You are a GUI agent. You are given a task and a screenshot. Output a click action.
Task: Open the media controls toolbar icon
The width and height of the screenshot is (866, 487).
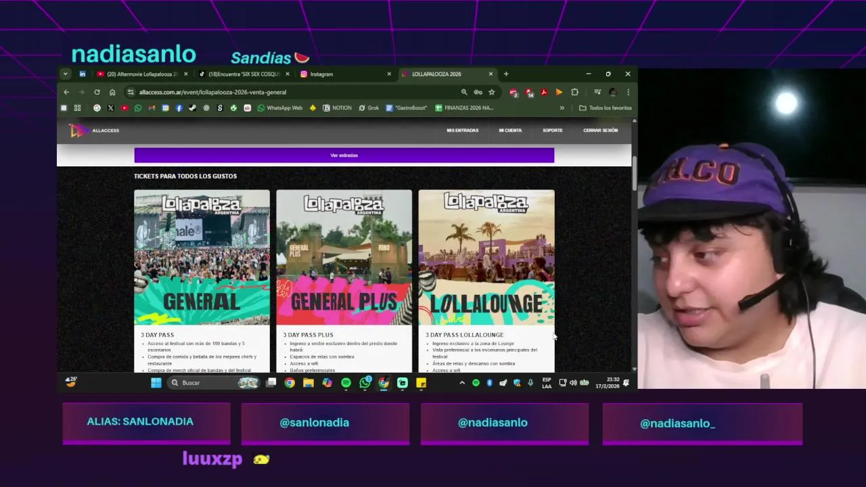click(597, 92)
